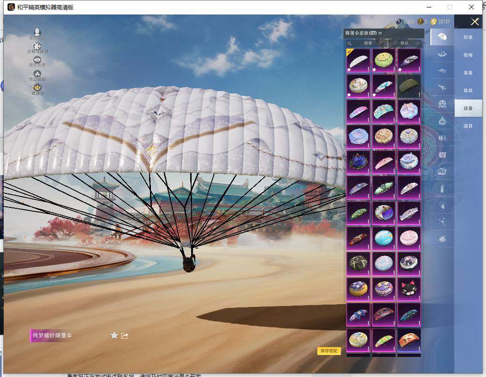Open the glider wing category icon

point(442,54)
